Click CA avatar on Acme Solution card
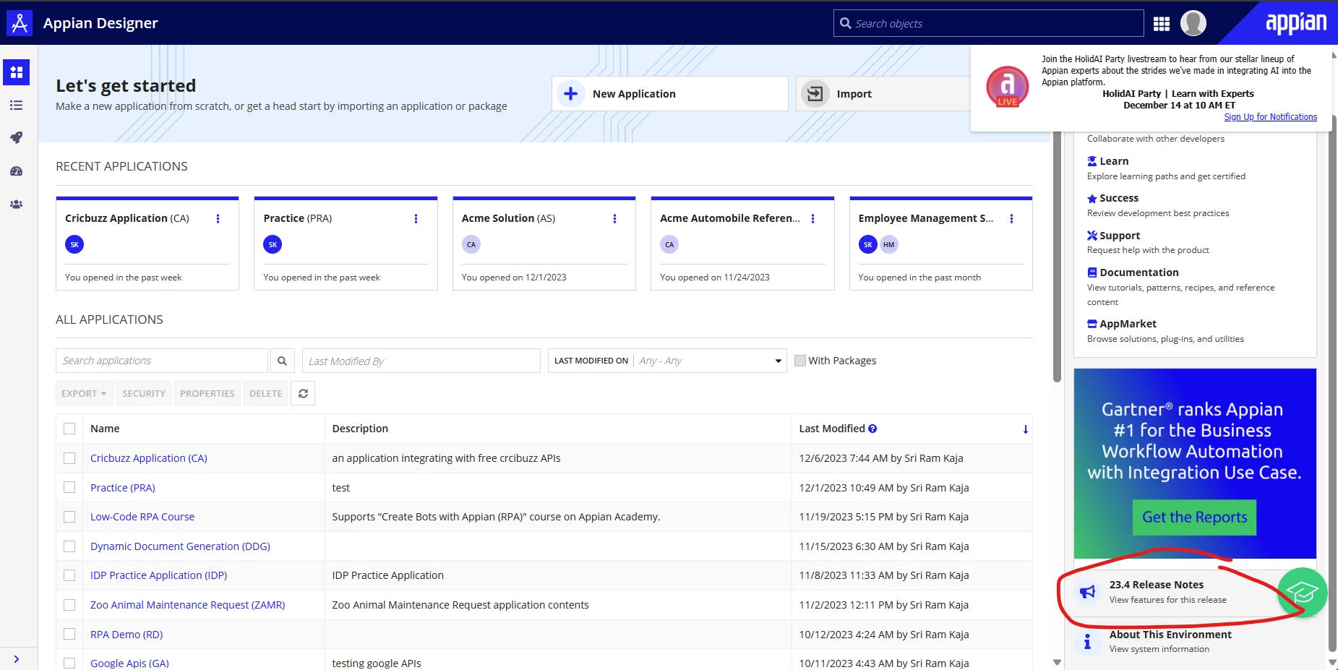This screenshot has height=670, width=1338. 471,244
